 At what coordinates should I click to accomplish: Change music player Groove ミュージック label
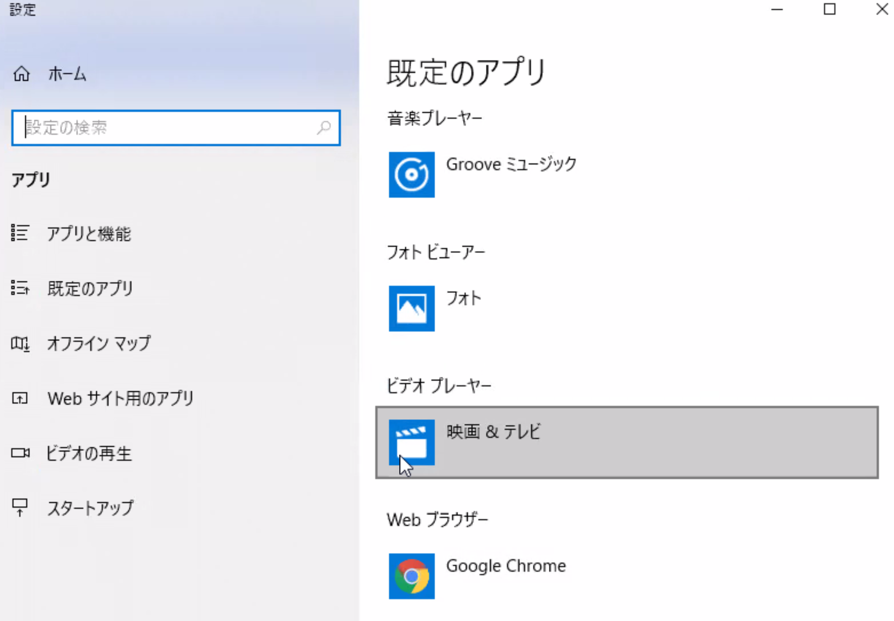tap(511, 164)
